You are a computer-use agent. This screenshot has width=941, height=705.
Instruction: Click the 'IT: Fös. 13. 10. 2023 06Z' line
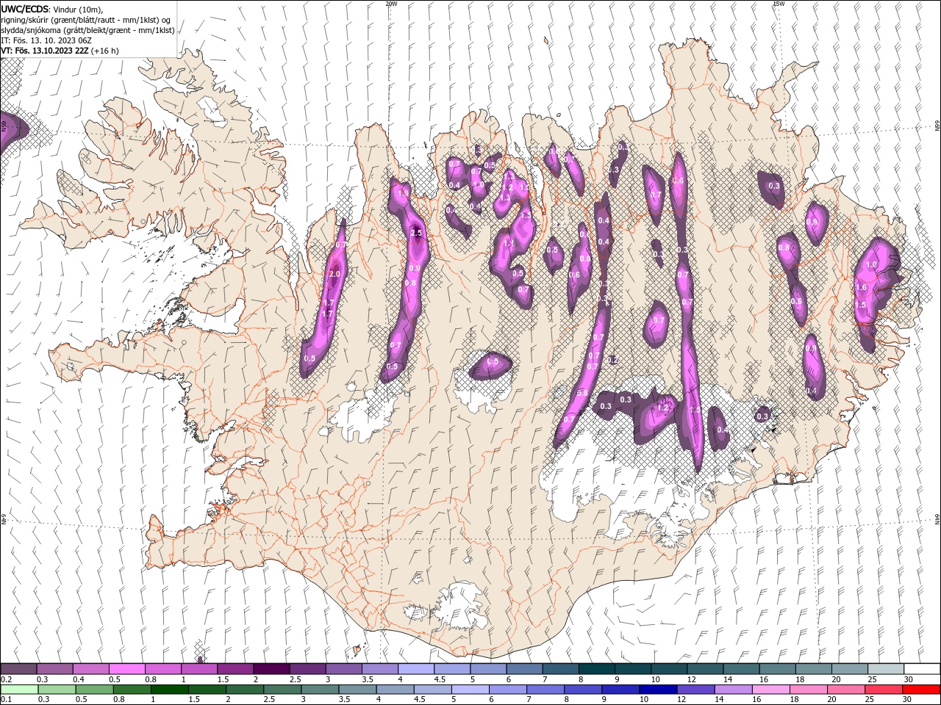click(x=46, y=40)
